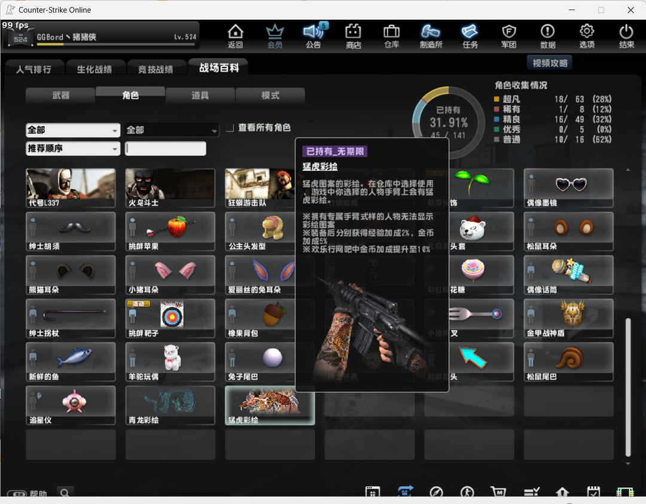The width and height of the screenshot is (646, 504).
Task: Switch to 生化战绩 tab
Action: tap(95, 69)
